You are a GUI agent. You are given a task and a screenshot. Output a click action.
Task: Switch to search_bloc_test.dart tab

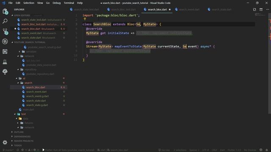point(122,9)
